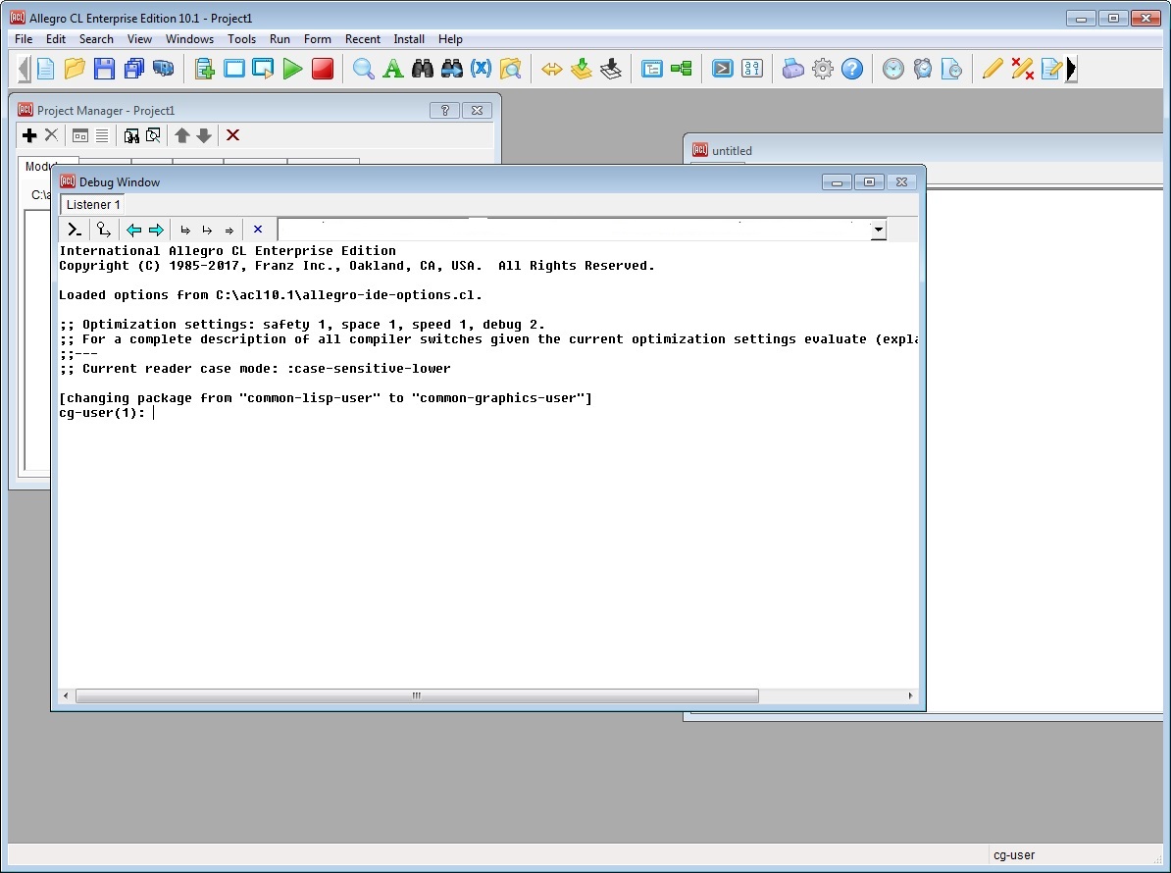Click the green letter A icon

pyautogui.click(x=393, y=69)
